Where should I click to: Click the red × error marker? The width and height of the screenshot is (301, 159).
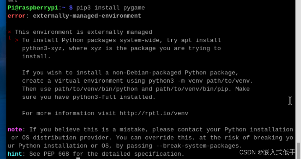10,32
